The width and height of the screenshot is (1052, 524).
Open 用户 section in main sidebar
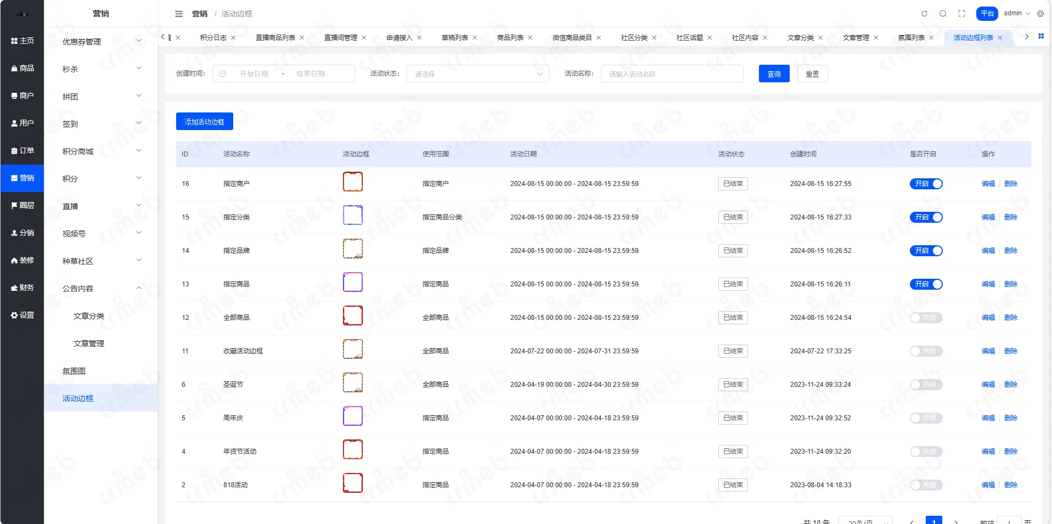coord(22,123)
